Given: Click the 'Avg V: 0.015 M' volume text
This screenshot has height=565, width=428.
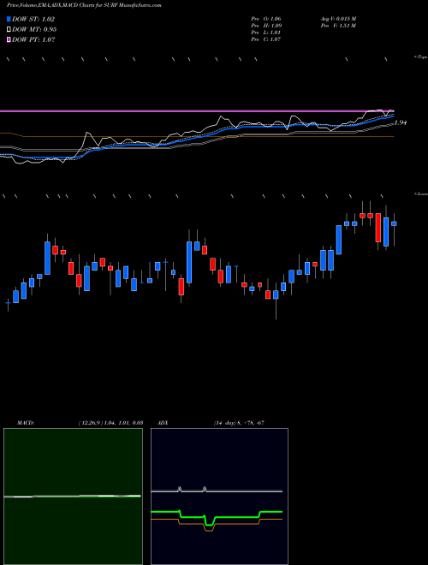Looking at the screenshot, I should 338,19.
